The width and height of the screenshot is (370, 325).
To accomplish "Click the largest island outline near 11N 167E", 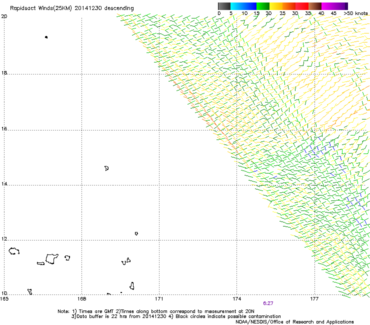I will (x=52, y=259).
